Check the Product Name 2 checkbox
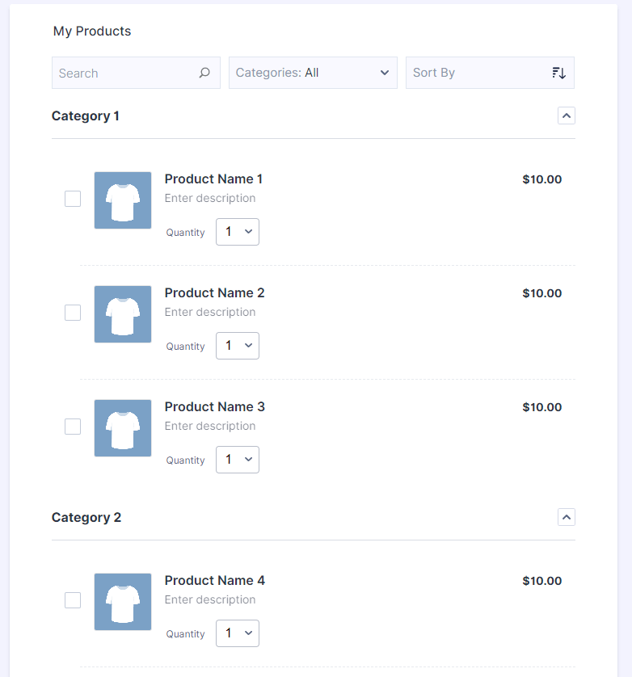 (73, 313)
